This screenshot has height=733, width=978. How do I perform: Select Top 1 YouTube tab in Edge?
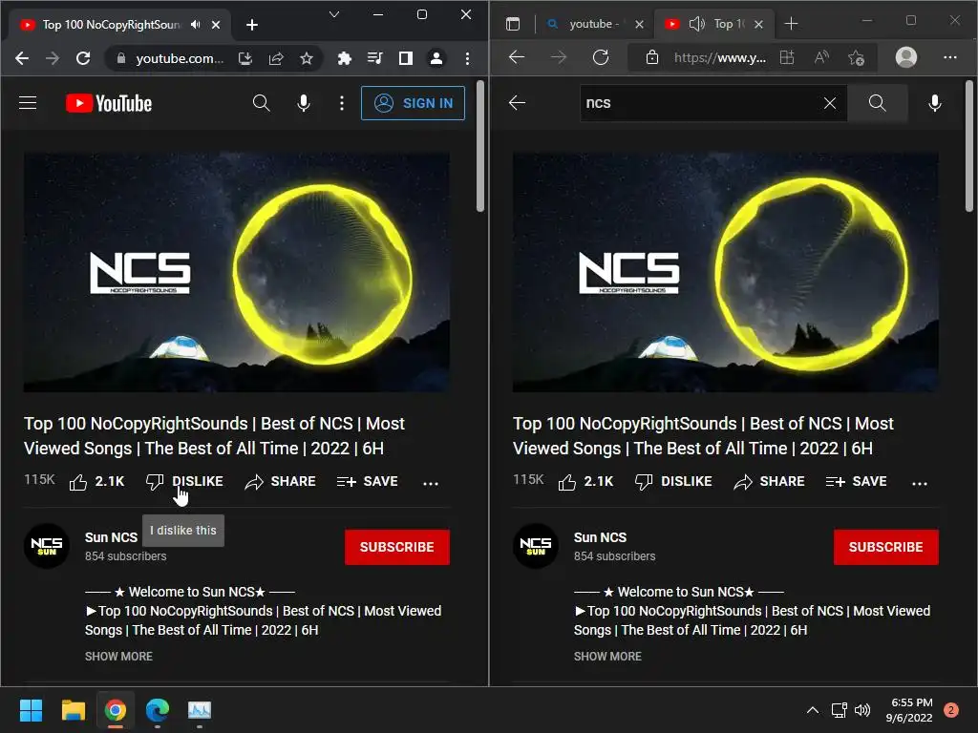(729, 24)
